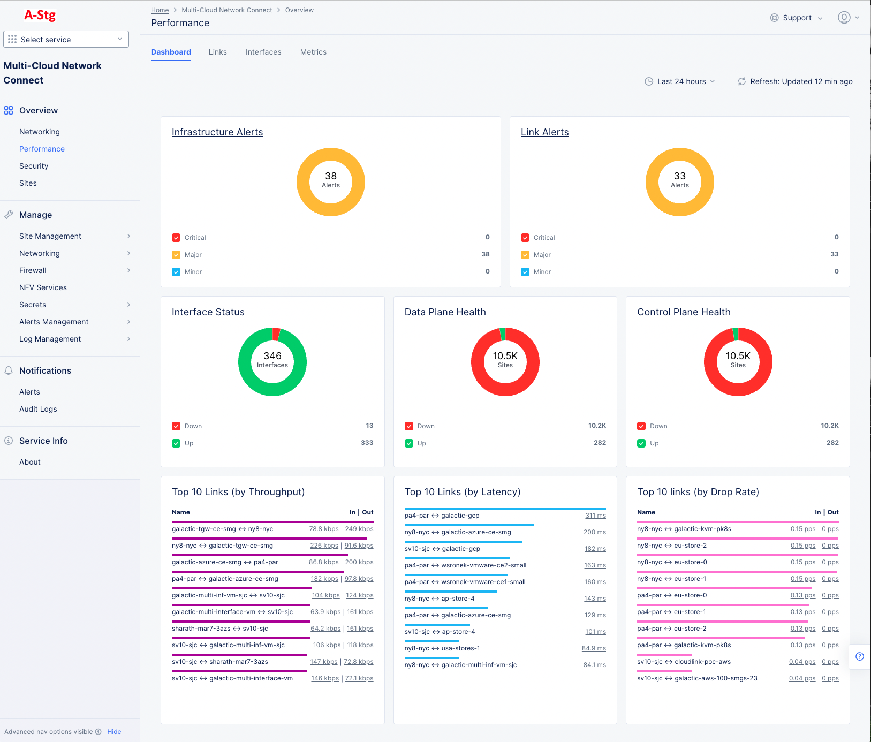Expand the Firewall sidebar section

click(x=33, y=270)
